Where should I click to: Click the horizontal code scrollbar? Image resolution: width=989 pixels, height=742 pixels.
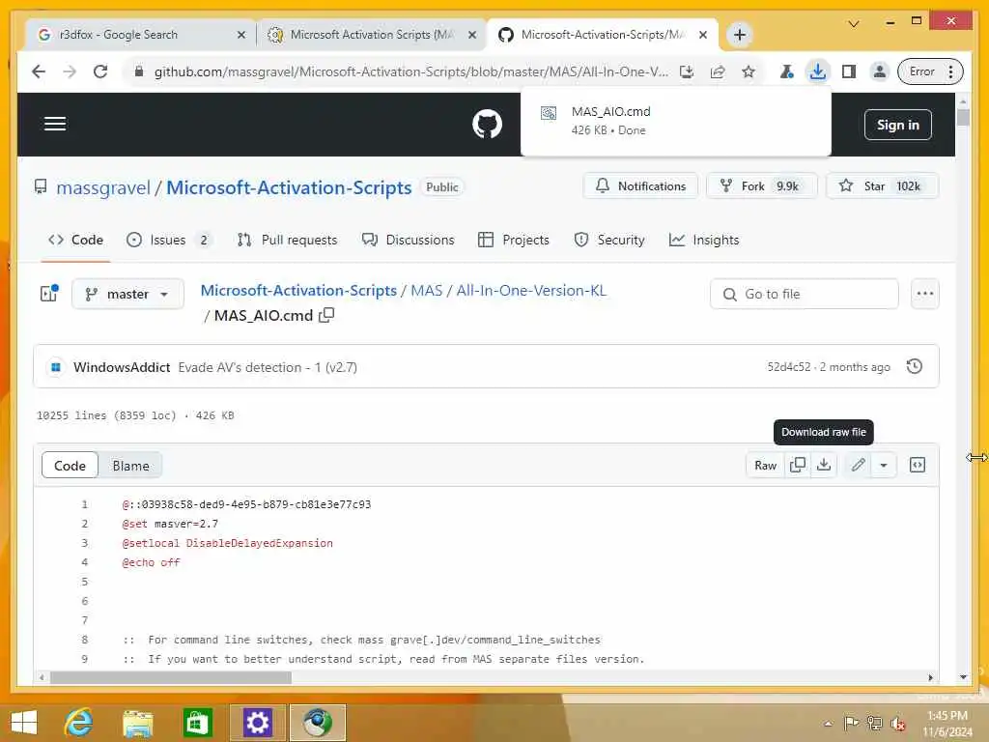(170, 677)
